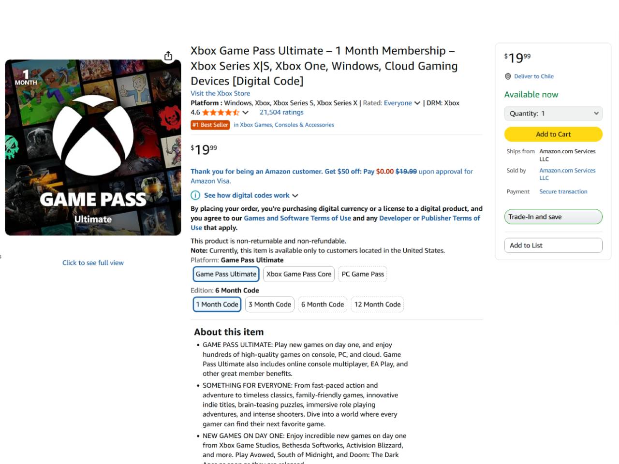Click the #1 Best Seller badge
The width and height of the screenshot is (619, 464).
pyautogui.click(x=210, y=125)
